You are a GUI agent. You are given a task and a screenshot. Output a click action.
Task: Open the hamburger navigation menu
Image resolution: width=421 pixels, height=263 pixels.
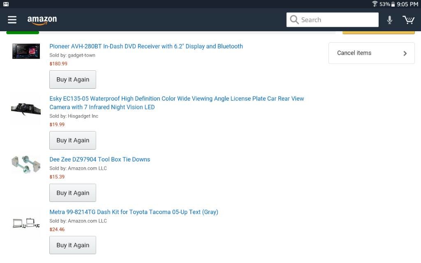coord(12,20)
